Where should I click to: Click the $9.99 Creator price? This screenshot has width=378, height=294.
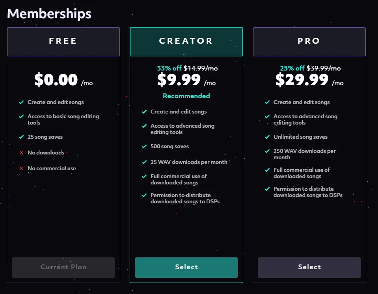point(179,80)
